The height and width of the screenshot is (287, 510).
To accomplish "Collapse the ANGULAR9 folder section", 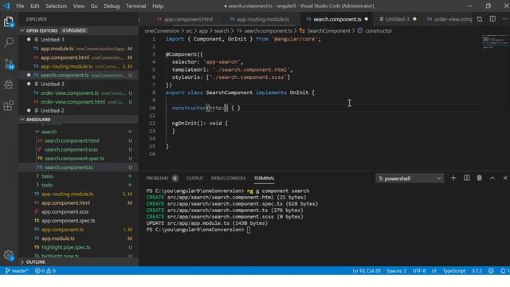I will pyautogui.click(x=22, y=120).
